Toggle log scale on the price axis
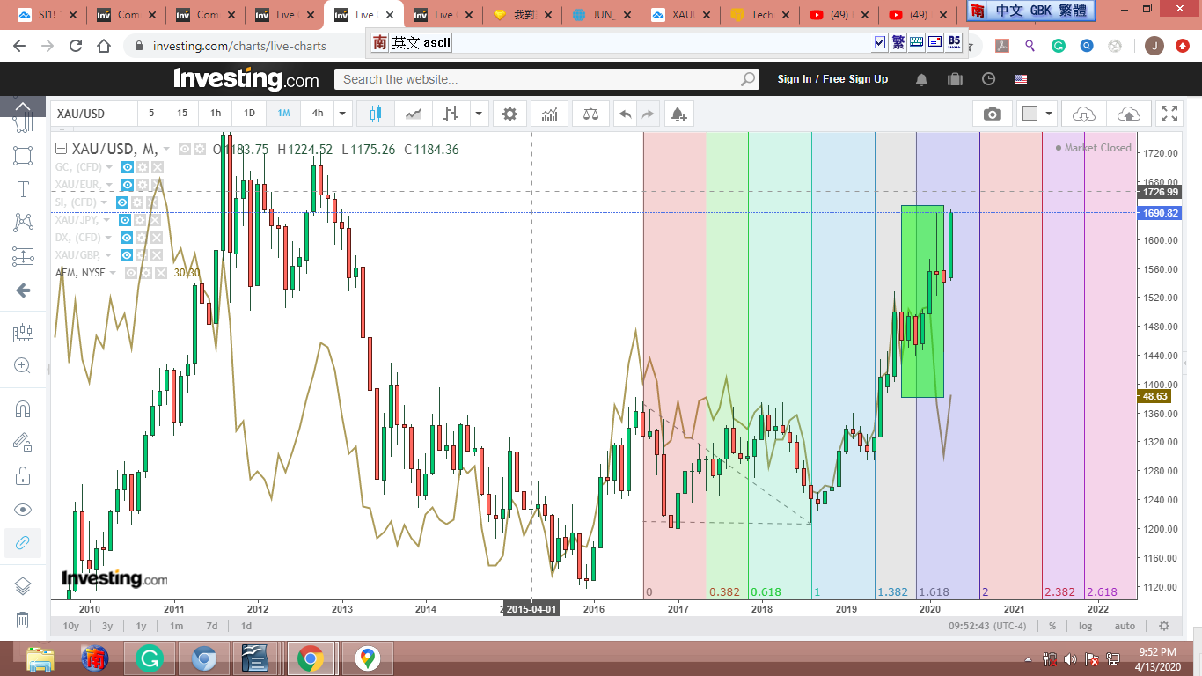 pos(1086,626)
